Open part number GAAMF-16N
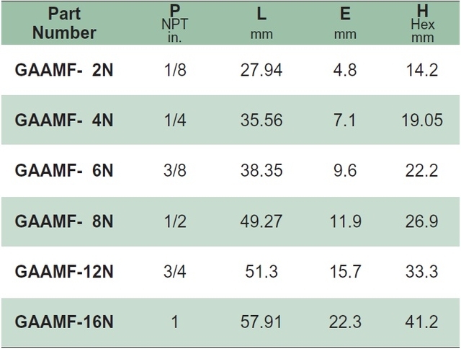The height and width of the screenshot is (349, 461). 64,322
